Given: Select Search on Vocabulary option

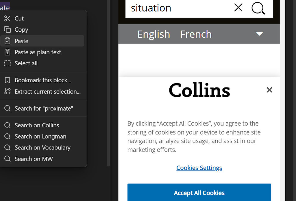Looking at the screenshot, I should click(42, 148).
